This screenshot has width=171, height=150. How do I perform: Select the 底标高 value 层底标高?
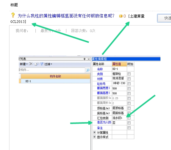click(119, 113)
